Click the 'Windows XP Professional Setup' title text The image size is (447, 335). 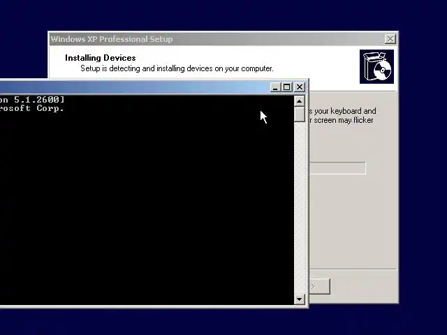point(112,39)
